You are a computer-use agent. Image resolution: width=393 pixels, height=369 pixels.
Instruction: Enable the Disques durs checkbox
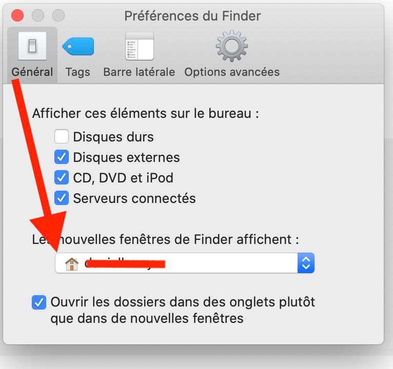click(x=62, y=137)
